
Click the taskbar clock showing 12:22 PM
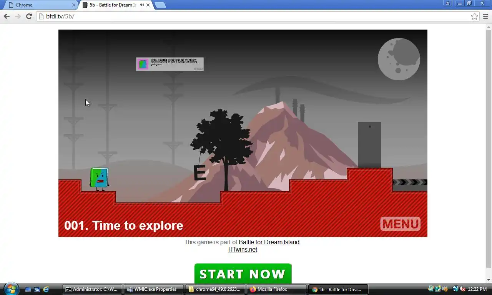477,289
